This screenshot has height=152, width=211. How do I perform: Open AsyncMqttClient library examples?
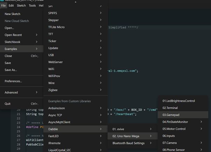(75, 122)
